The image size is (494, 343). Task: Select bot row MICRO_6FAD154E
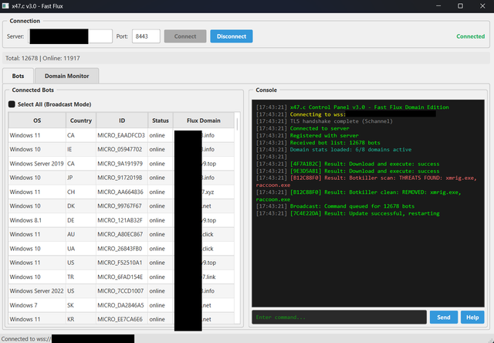[121, 277]
